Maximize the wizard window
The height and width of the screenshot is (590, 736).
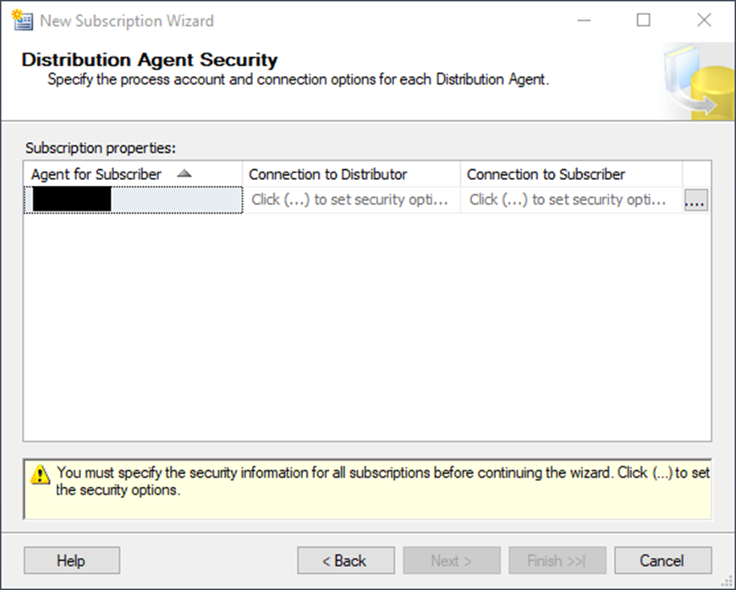pyautogui.click(x=644, y=20)
